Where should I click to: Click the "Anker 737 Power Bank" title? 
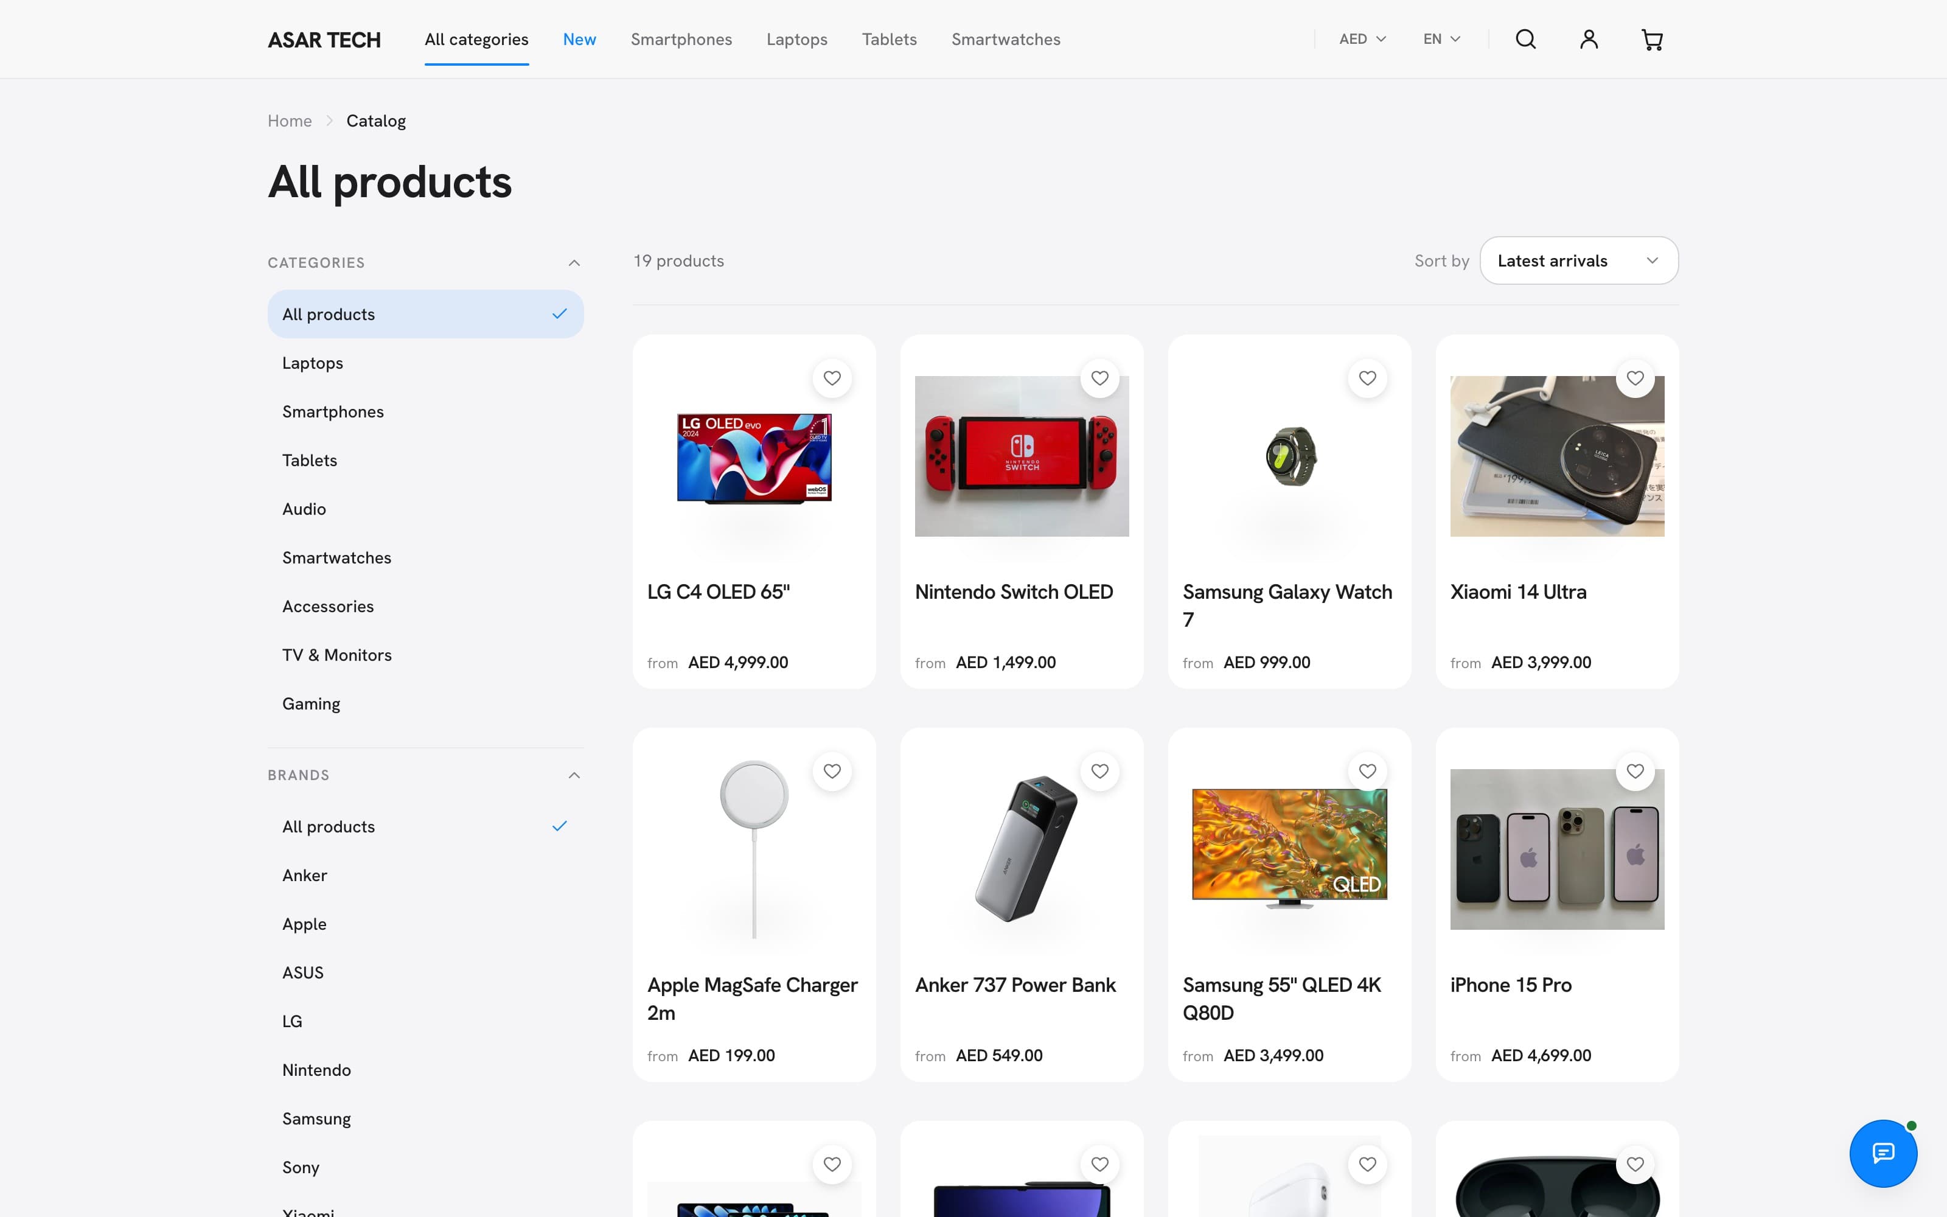click(x=1014, y=985)
